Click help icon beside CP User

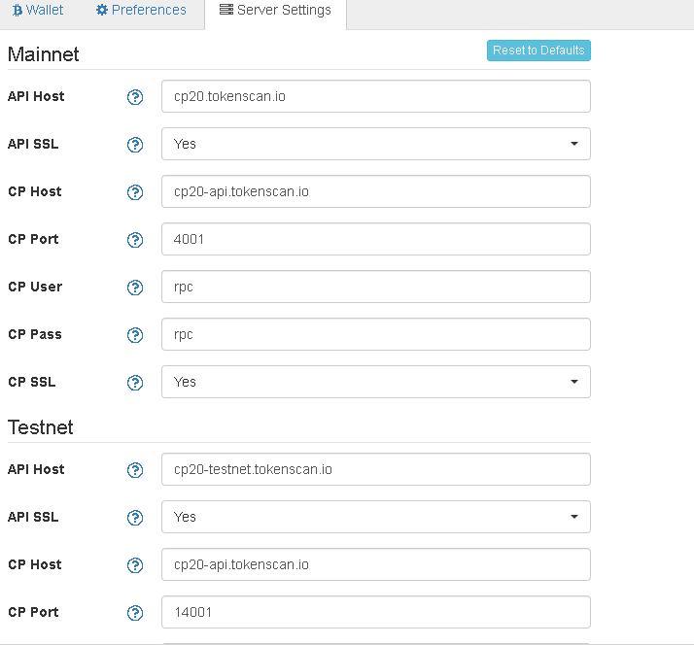pyautogui.click(x=135, y=288)
